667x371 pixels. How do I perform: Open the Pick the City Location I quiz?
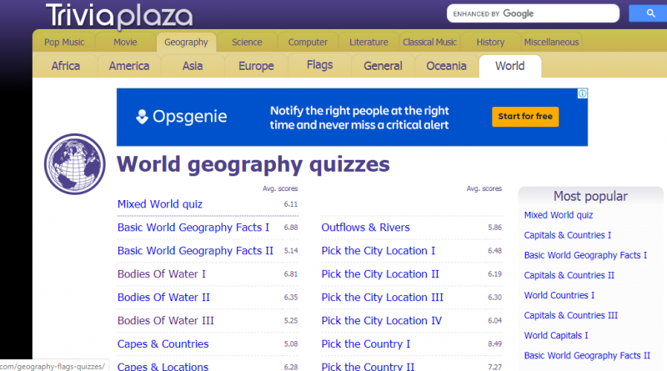(x=379, y=251)
